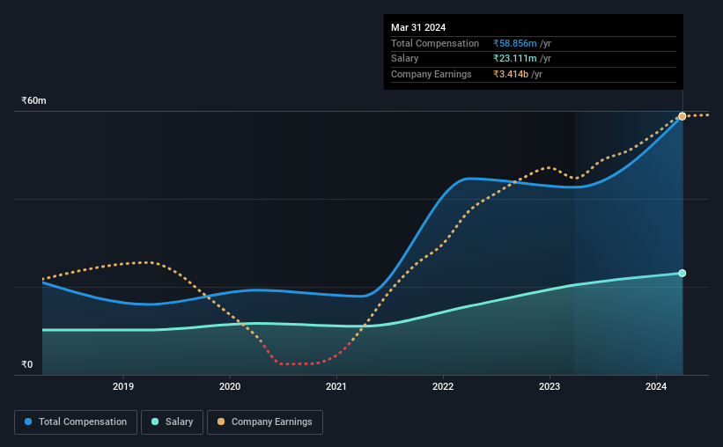Select the 2024 axis label
This screenshot has width=723, height=447.
click(656, 386)
